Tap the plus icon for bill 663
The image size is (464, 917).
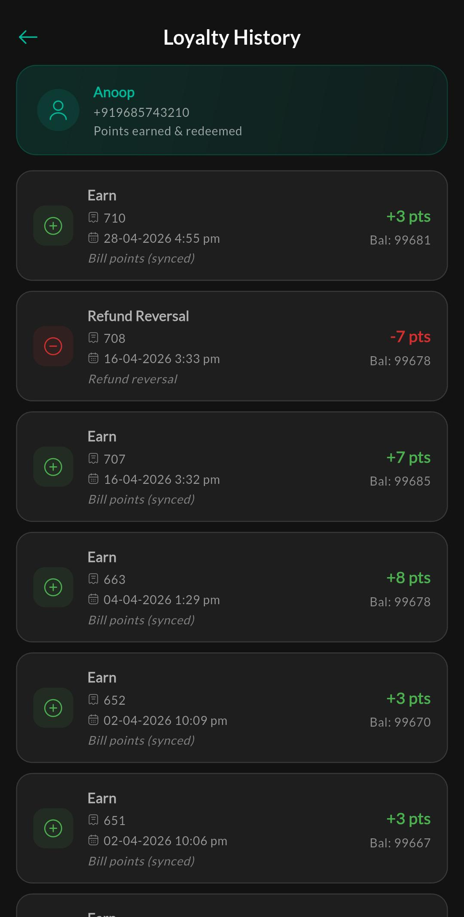pyautogui.click(x=53, y=587)
